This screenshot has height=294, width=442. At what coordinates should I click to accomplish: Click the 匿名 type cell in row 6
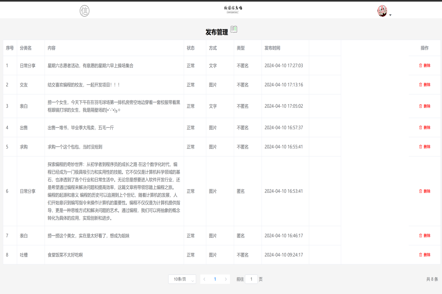point(241,191)
